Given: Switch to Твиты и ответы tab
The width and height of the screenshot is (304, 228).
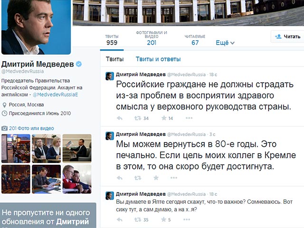Looking at the screenshot, I should [x=158, y=59].
